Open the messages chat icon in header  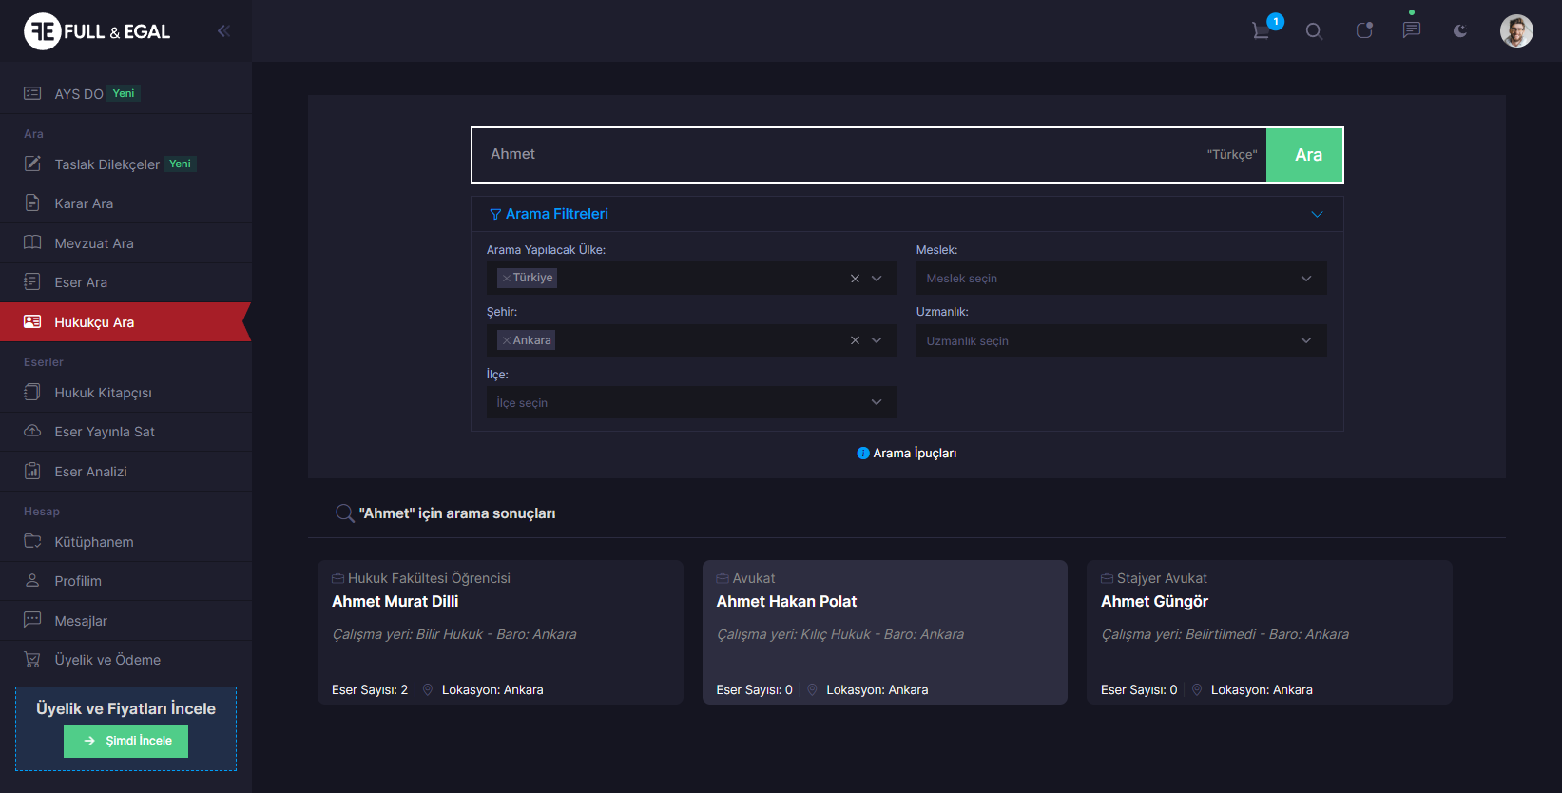1412,30
